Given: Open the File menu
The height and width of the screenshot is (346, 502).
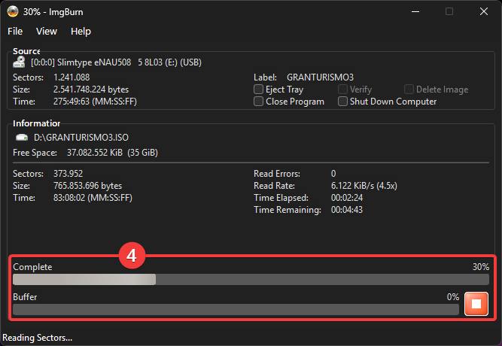Looking at the screenshot, I should pos(15,32).
